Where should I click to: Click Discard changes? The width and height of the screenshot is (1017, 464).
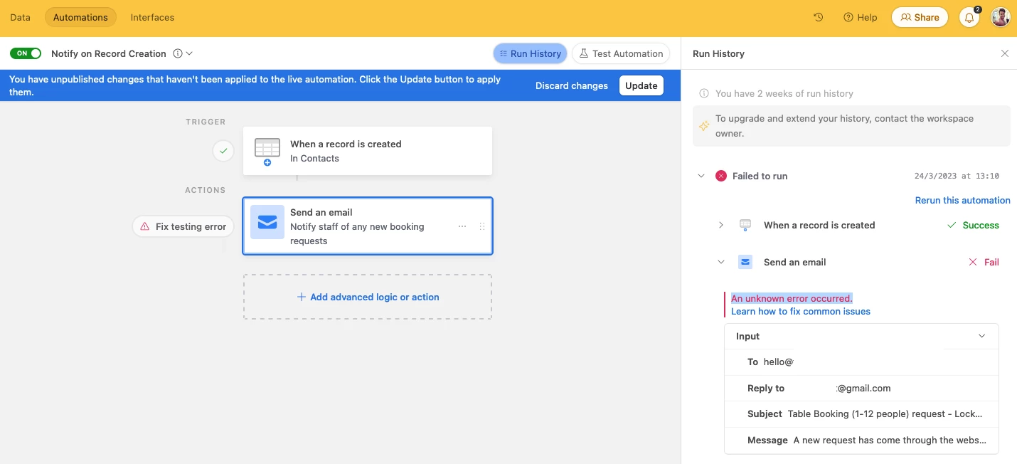click(572, 85)
